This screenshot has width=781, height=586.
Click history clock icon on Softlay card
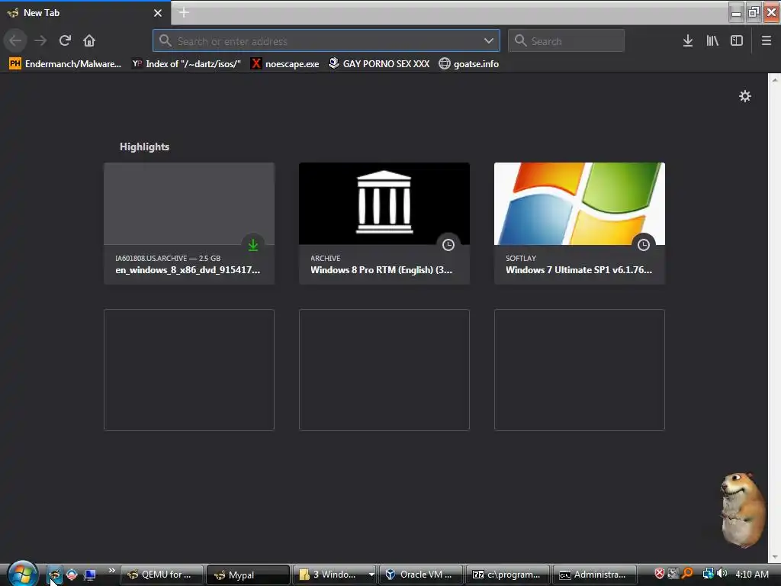[x=644, y=245]
